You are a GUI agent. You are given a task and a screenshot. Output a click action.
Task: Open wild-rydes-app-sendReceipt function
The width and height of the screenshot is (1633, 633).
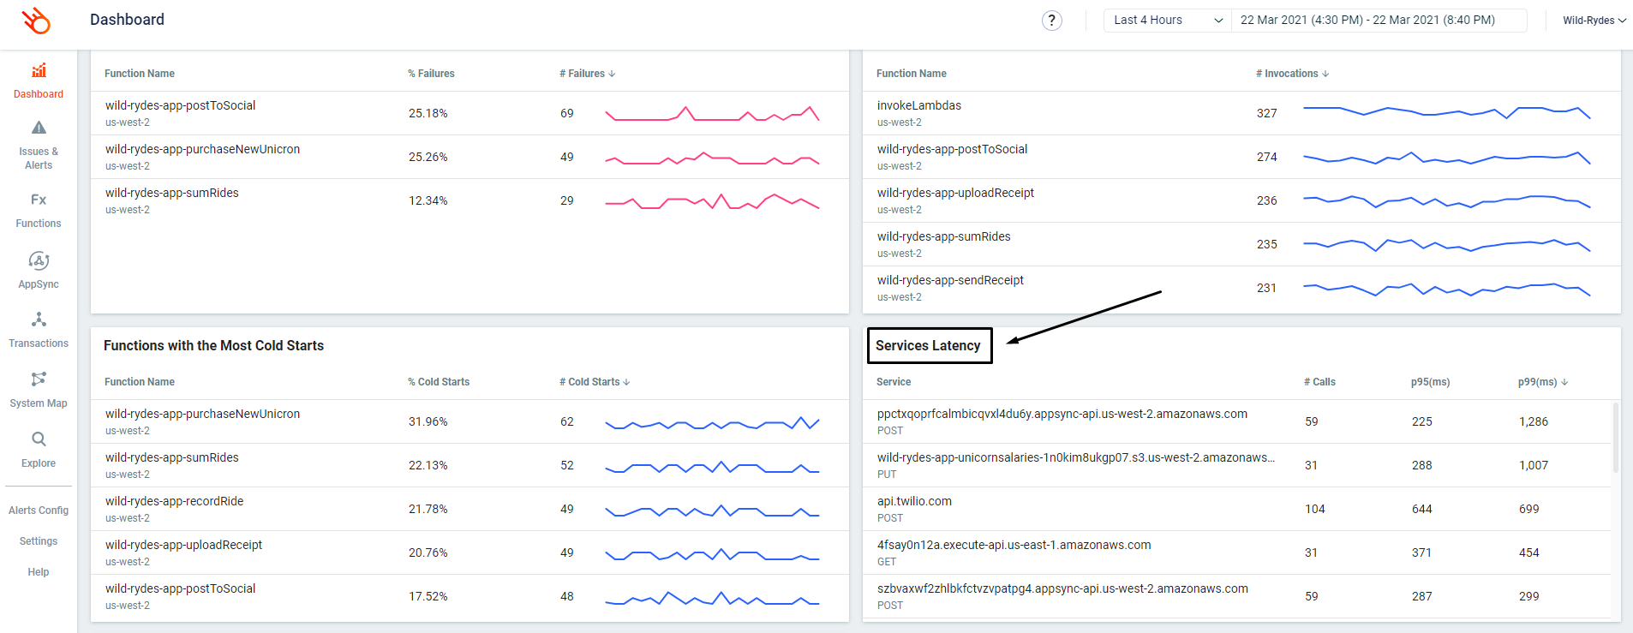click(950, 280)
